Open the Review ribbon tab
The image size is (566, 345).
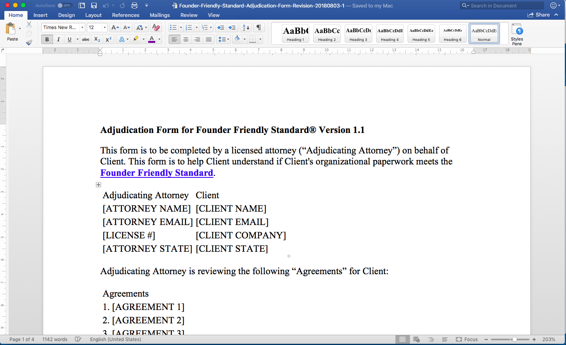[x=189, y=15]
